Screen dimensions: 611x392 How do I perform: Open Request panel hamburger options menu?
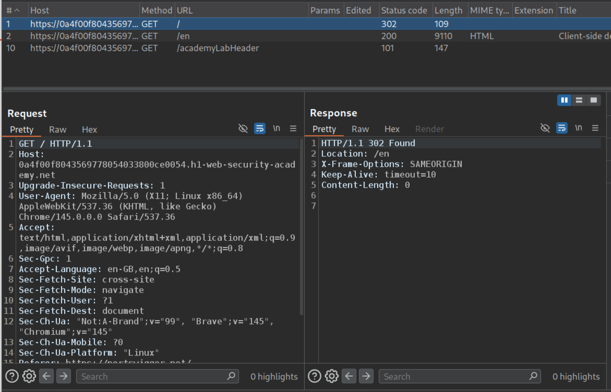[293, 128]
